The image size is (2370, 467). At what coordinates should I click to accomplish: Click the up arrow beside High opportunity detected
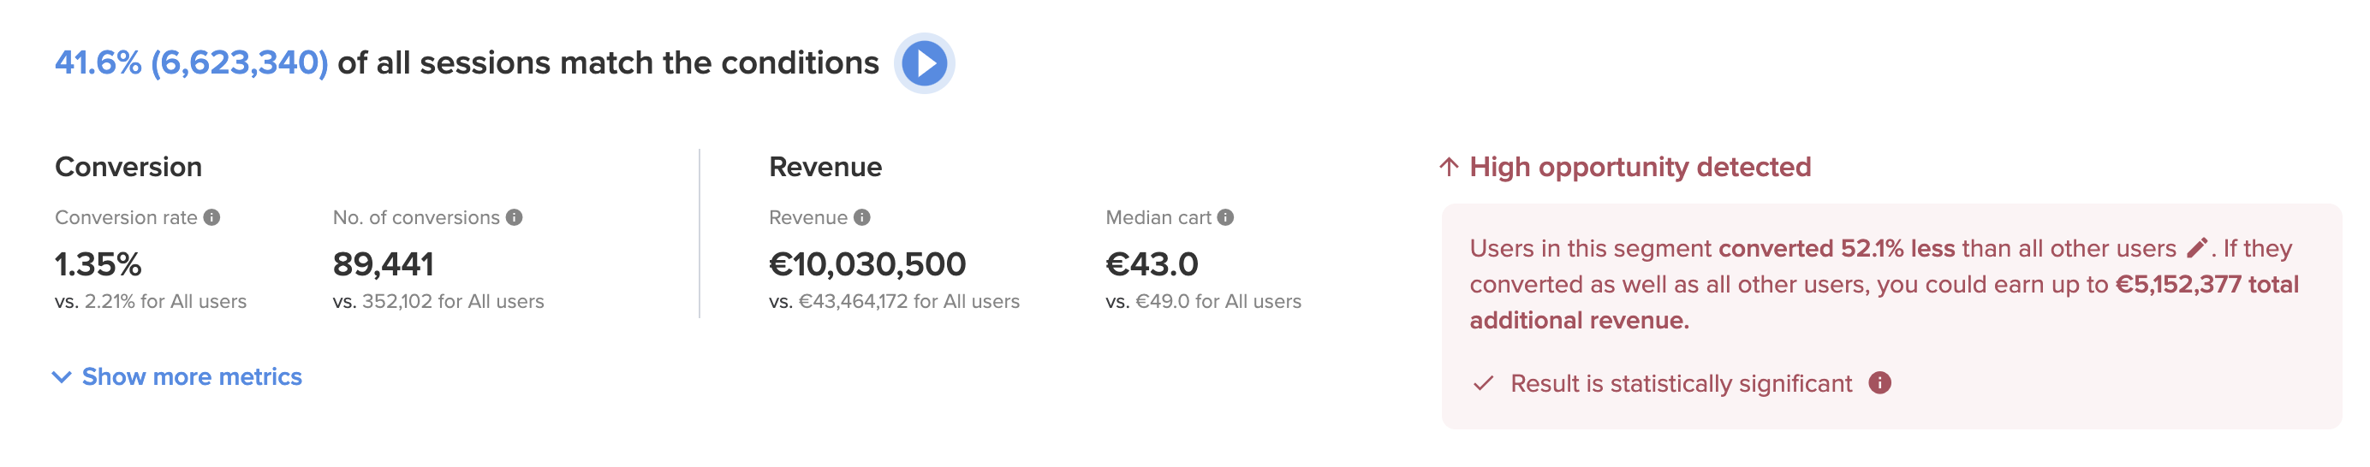coord(1449,167)
